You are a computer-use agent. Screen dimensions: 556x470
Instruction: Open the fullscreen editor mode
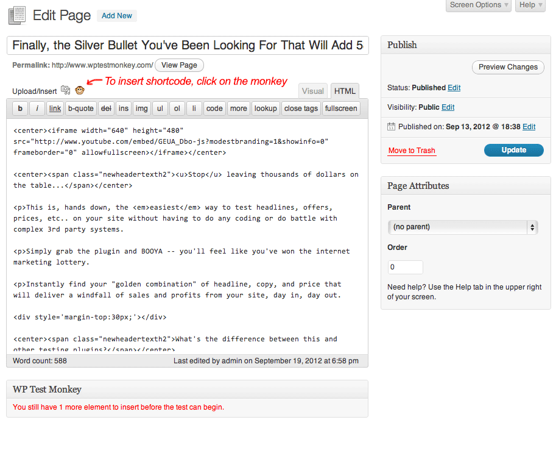pos(341,109)
